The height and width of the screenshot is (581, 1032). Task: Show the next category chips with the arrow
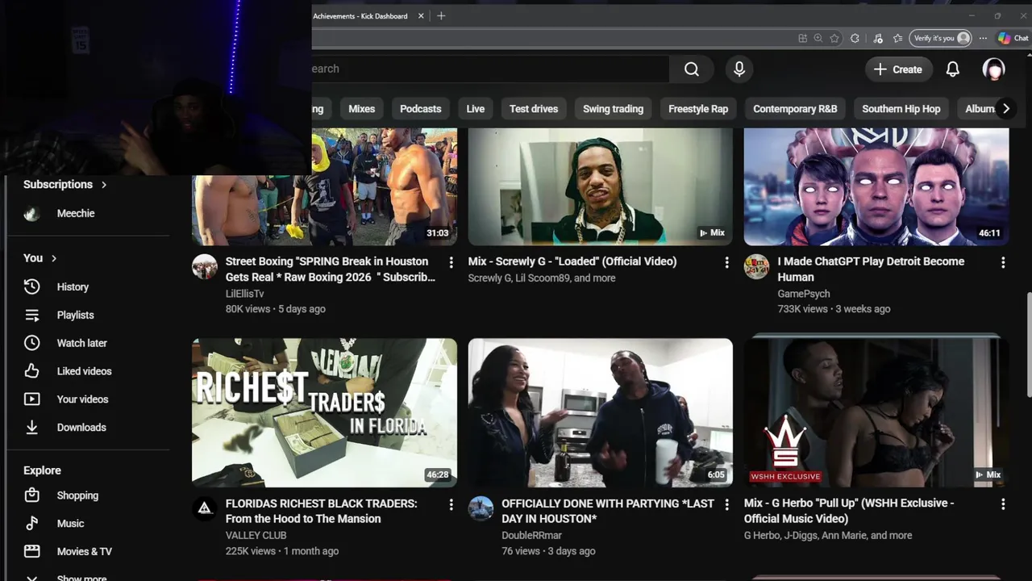click(1005, 109)
